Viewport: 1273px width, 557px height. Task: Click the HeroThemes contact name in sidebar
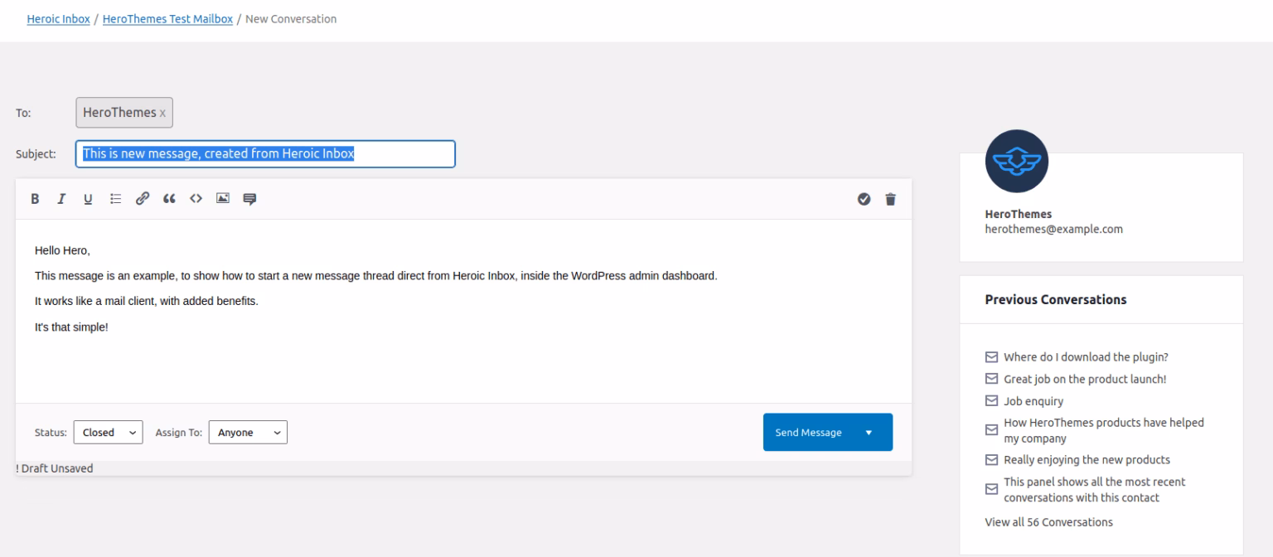[1019, 214]
